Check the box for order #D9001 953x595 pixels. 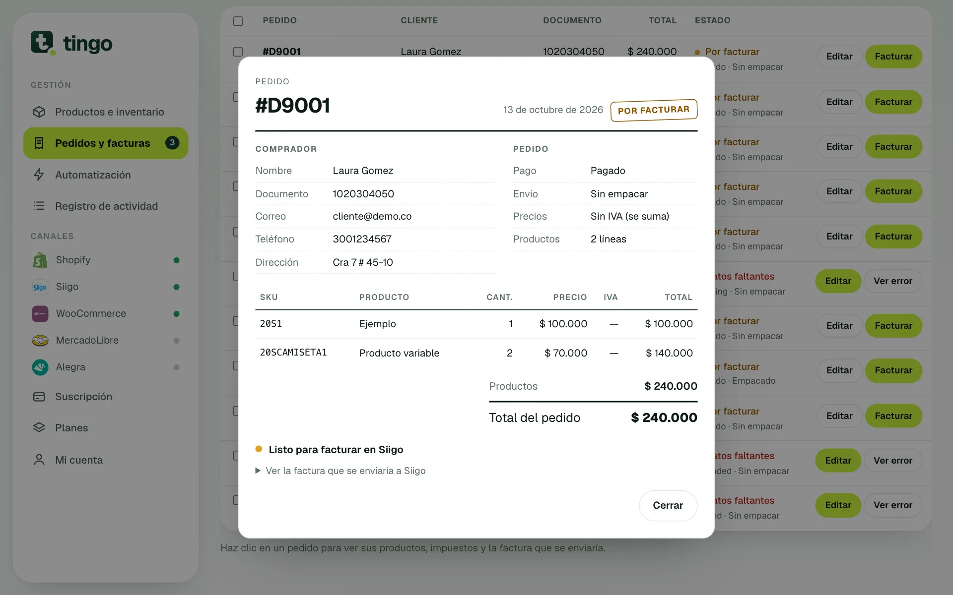click(x=238, y=52)
